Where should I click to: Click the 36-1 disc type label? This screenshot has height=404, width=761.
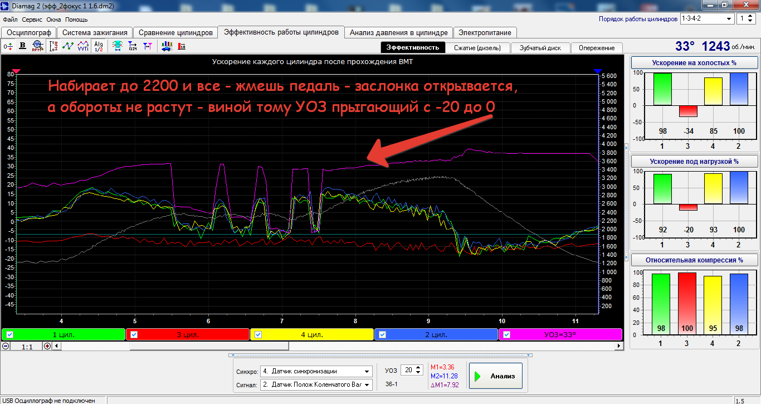[391, 384]
